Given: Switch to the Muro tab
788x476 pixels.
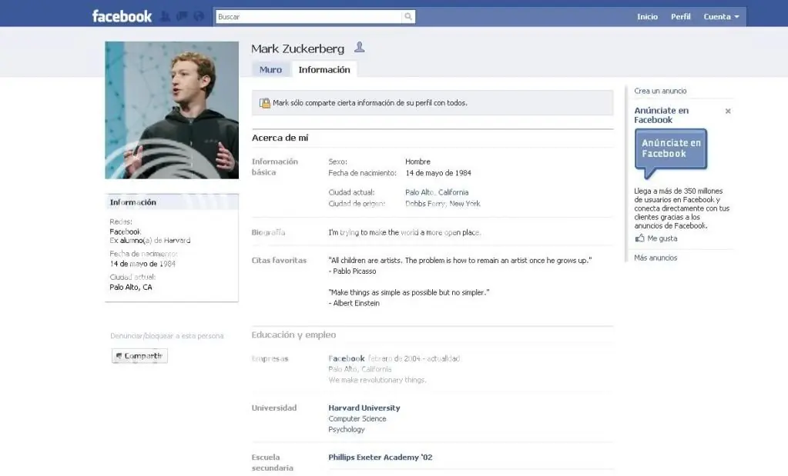Looking at the screenshot, I should tap(270, 70).
